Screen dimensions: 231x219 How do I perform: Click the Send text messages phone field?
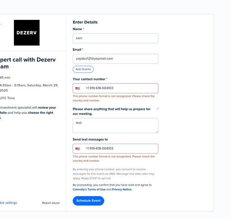115,149
